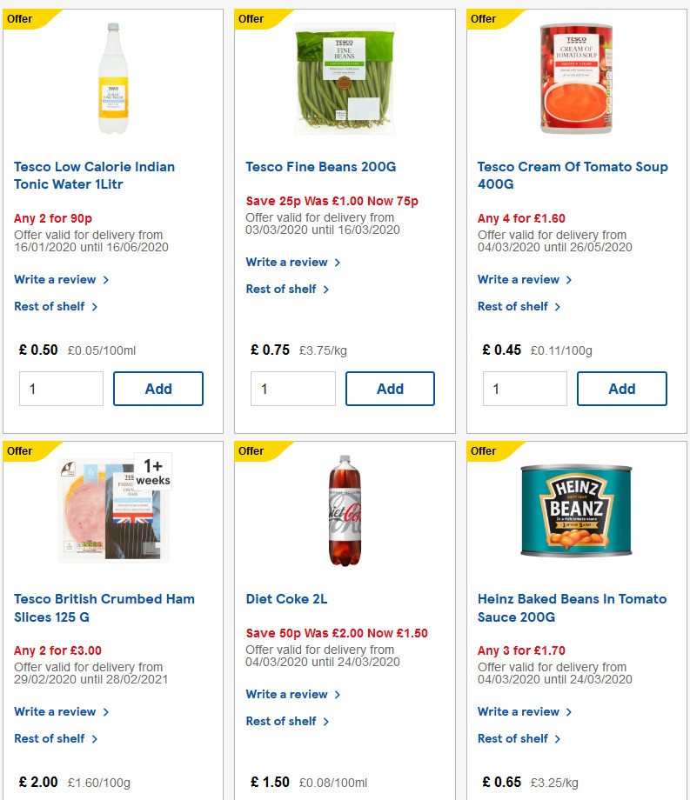The image size is (690, 800).
Task: Click the quantity field for Indian Tonic Water
Action: pyautogui.click(x=61, y=389)
